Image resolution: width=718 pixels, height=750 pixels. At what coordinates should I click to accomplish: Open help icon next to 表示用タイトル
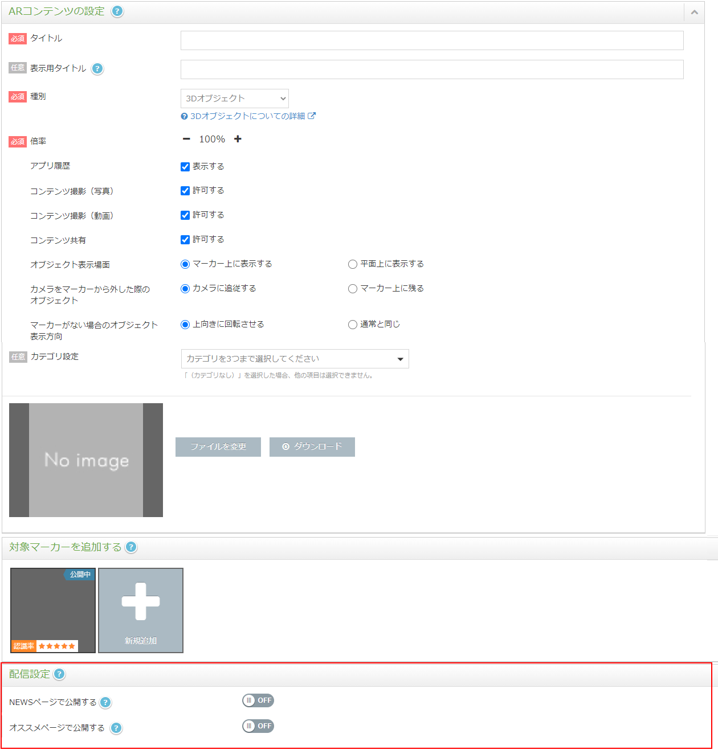[97, 69]
